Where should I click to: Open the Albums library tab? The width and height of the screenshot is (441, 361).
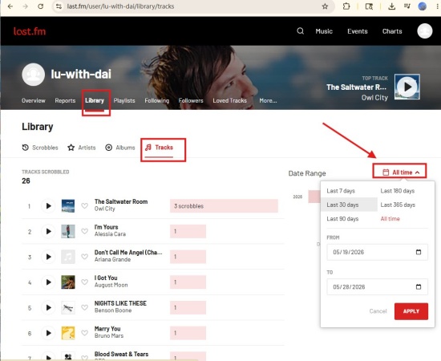point(119,148)
